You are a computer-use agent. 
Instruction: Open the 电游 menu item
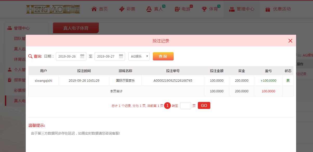click(186, 9)
